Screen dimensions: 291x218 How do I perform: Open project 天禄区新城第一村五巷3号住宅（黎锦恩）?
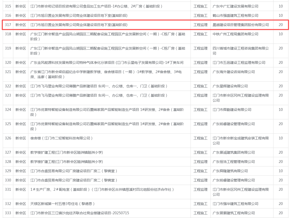[62, 204]
